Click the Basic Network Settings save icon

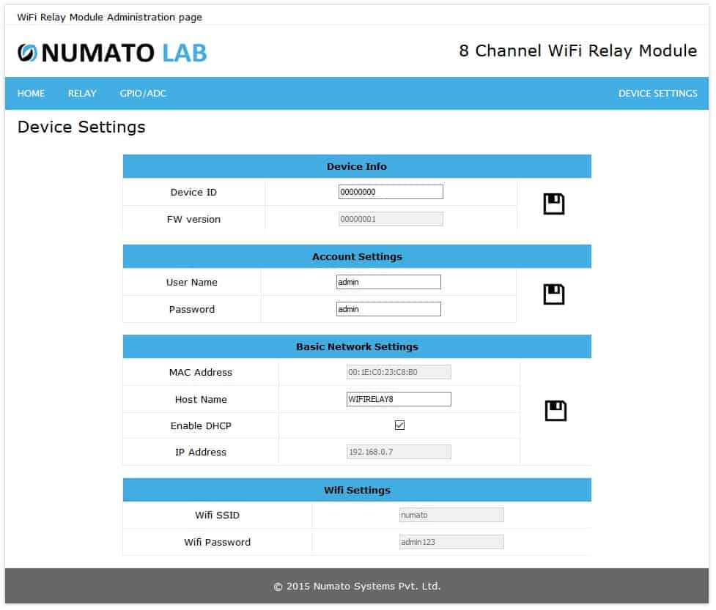point(555,411)
